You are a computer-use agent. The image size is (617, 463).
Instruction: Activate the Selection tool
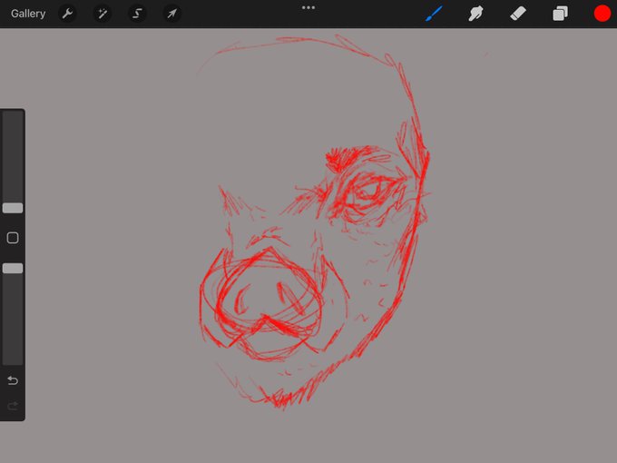tap(137, 14)
